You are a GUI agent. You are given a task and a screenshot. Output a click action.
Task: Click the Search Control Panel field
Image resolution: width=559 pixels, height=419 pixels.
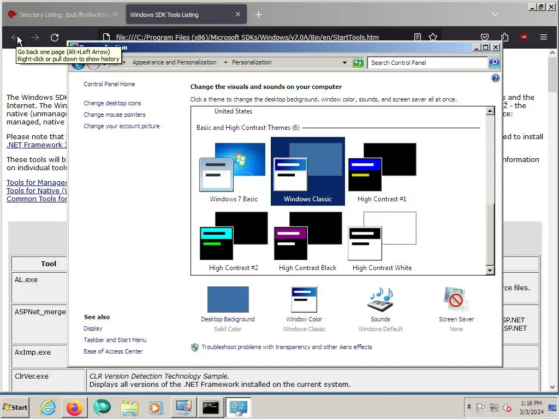pos(428,63)
